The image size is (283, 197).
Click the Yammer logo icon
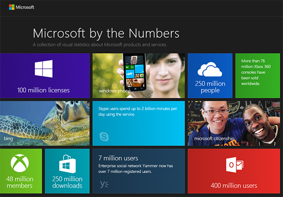(104, 184)
